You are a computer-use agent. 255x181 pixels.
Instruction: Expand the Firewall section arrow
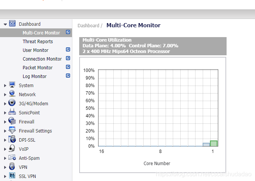pyautogui.click(x=5, y=122)
